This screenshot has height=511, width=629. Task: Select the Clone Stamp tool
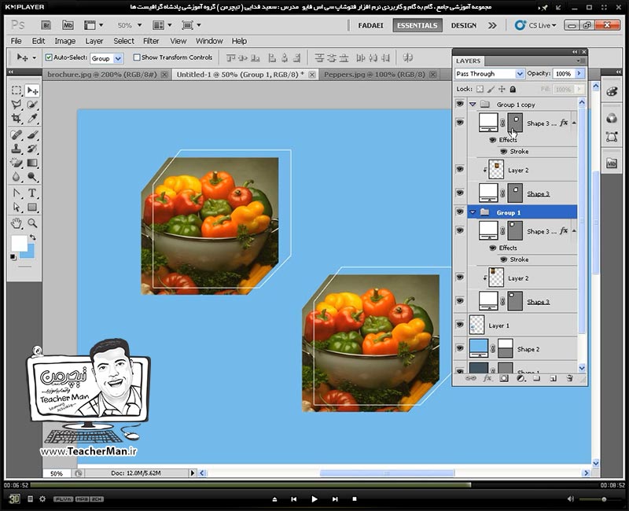[x=17, y=149]
